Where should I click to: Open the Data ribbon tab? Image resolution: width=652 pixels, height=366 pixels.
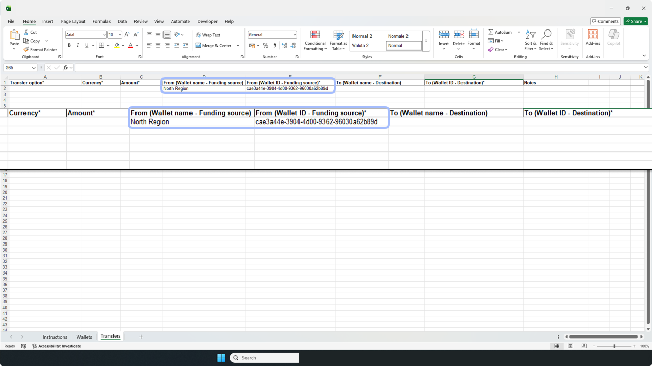(122, 21)
